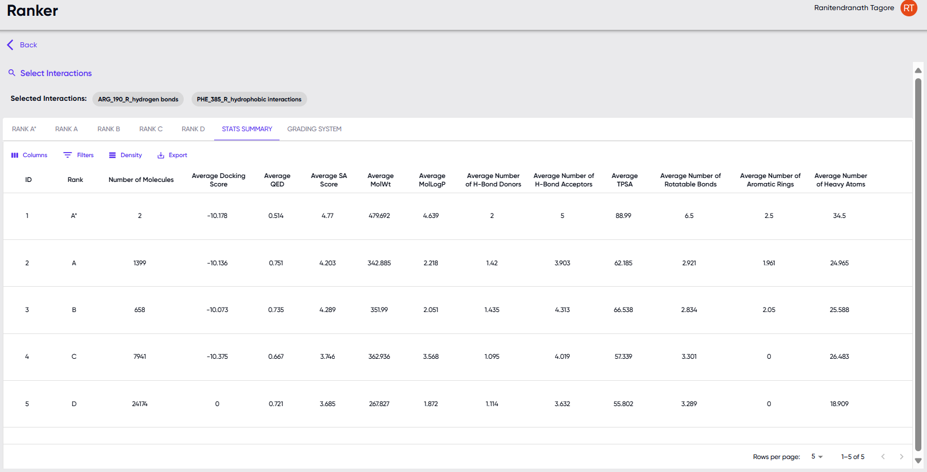Click aromatic rings value 1.961
The image size is (927, 472).
(769, 263)
